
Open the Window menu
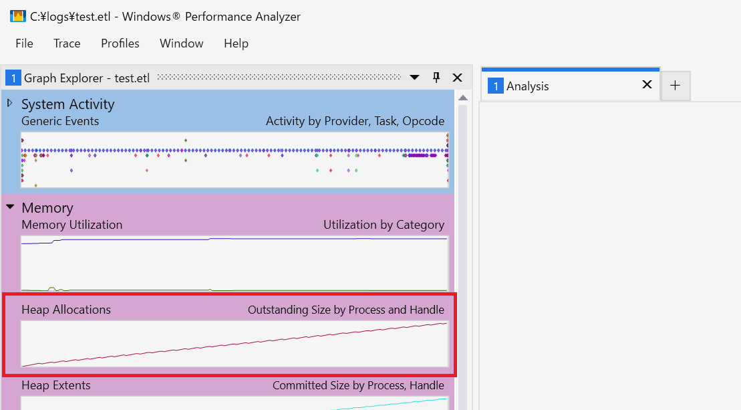coord(181,43)
